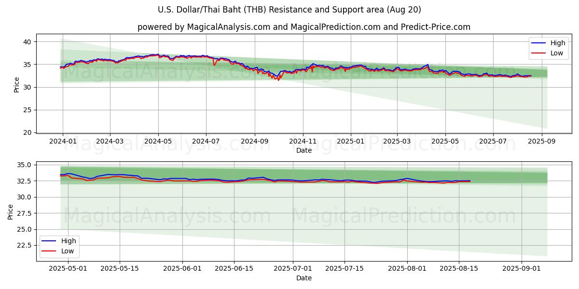The image size is (579, 289).
Task: Click the '27.5' y-axis tick of the bottom chart
Action: [x=25, y=213]
